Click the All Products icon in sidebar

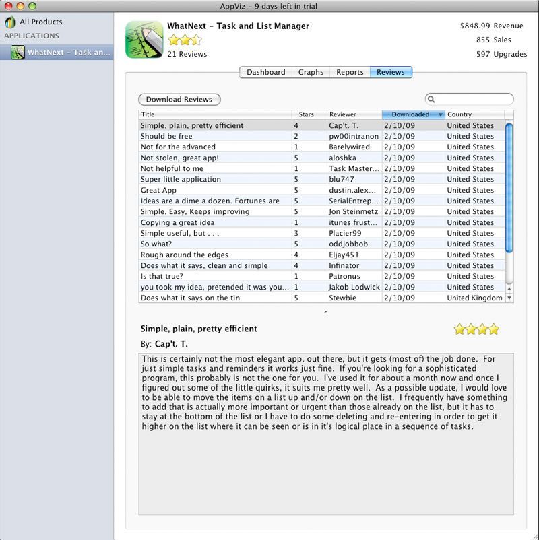(x=10, y=22)
